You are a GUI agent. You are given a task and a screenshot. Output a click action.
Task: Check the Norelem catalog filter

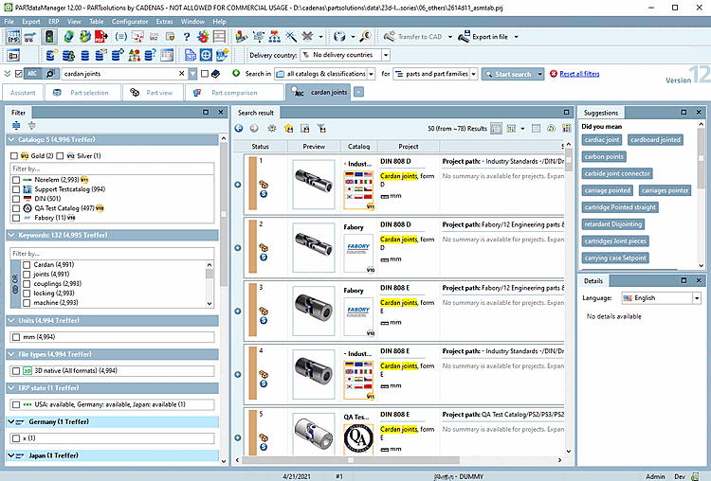coord(16,180)
